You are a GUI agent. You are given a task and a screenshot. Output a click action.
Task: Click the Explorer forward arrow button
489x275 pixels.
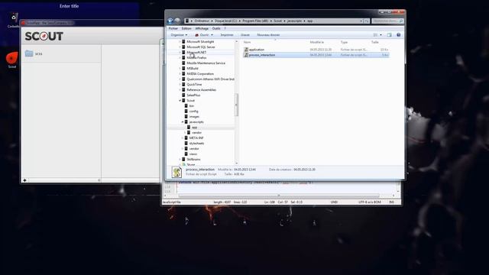tap(177, 21)
